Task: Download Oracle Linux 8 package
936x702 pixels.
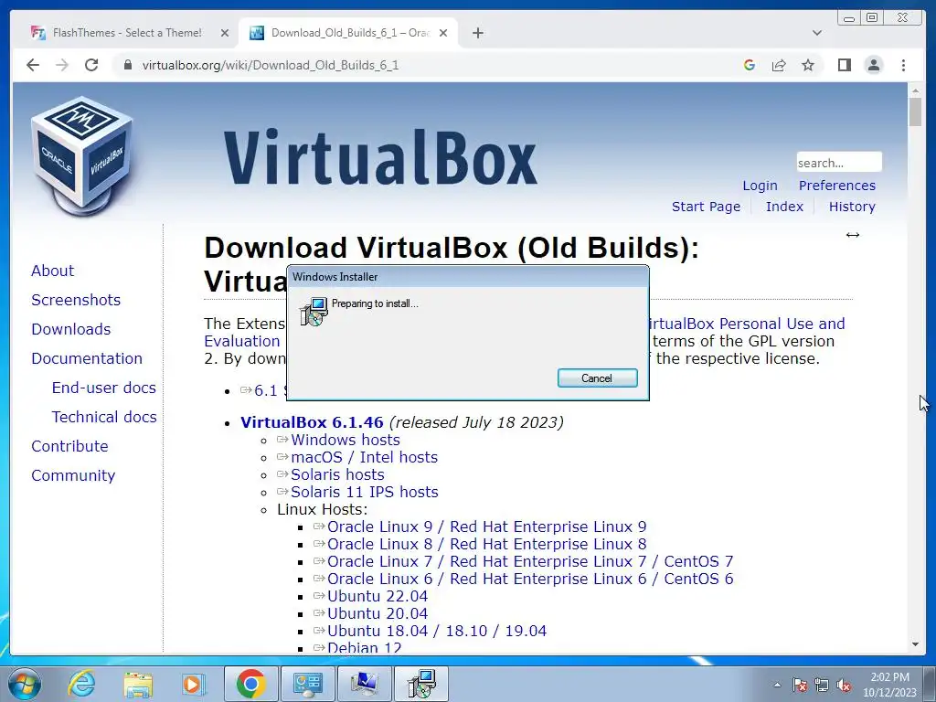Action: coord(486,545)
